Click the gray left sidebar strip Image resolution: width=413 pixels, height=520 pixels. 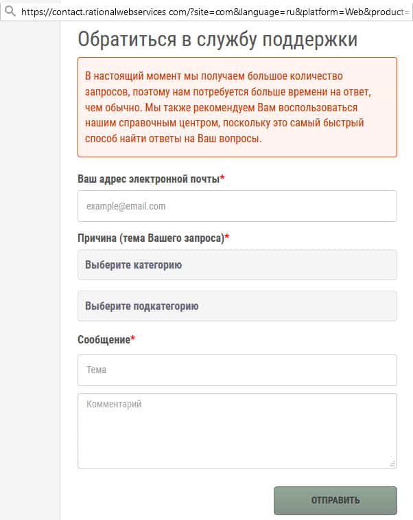click(x=30, y=275)
